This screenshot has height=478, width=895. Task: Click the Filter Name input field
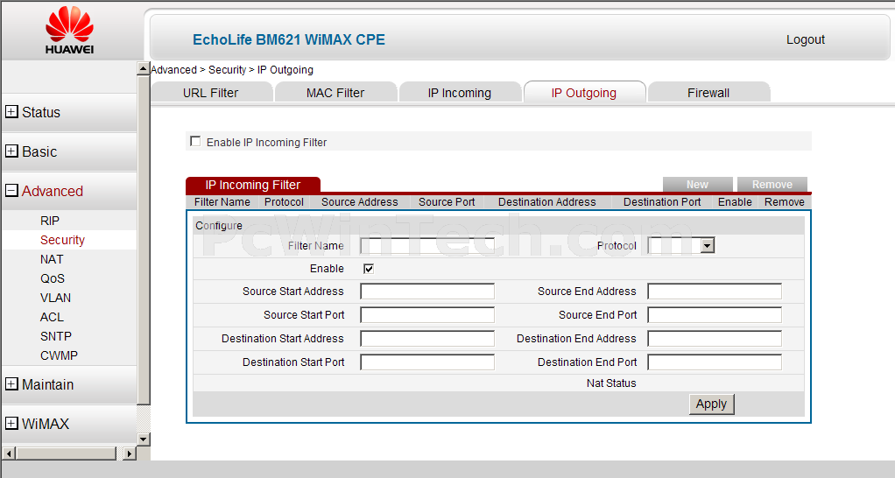pos(427,246)
